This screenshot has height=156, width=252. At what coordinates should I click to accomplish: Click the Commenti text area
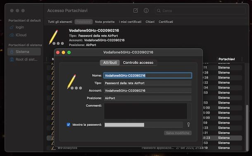145,111
